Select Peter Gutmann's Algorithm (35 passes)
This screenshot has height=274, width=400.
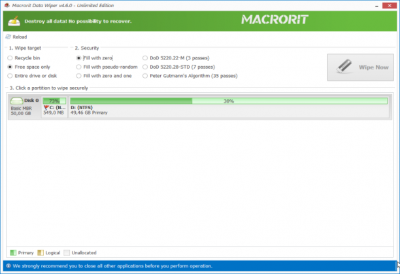tap(190, 76)
